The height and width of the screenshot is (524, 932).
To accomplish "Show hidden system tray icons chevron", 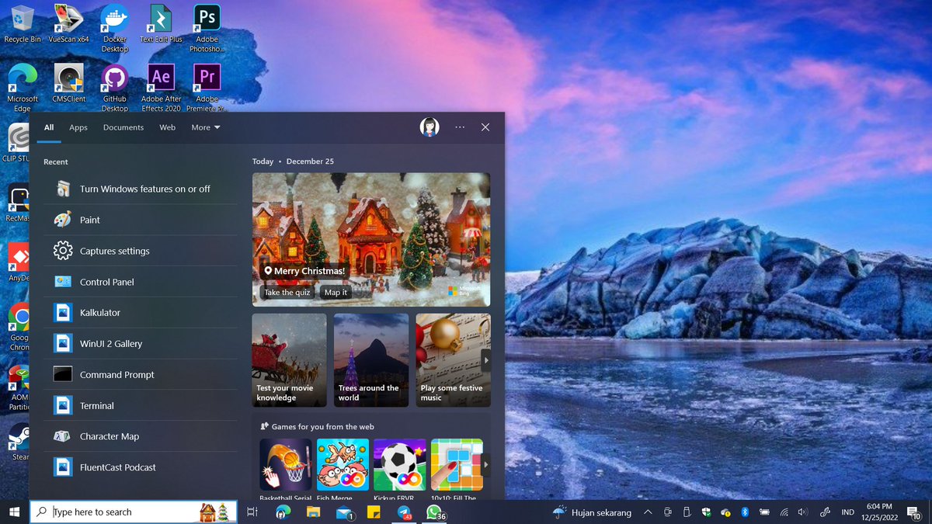I will pos(648,512).
